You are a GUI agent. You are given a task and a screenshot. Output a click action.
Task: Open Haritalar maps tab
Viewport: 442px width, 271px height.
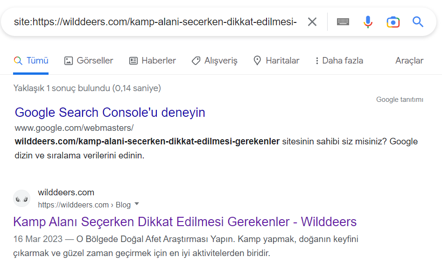tap(276, 60)
